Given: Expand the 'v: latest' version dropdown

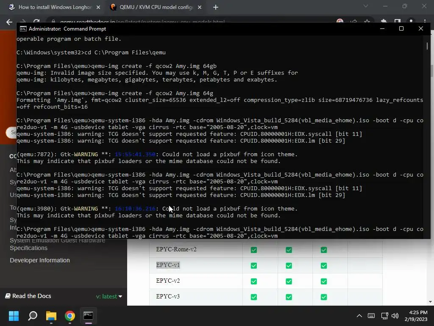Looking at the screenshot, I should click(x=109, y=296).
